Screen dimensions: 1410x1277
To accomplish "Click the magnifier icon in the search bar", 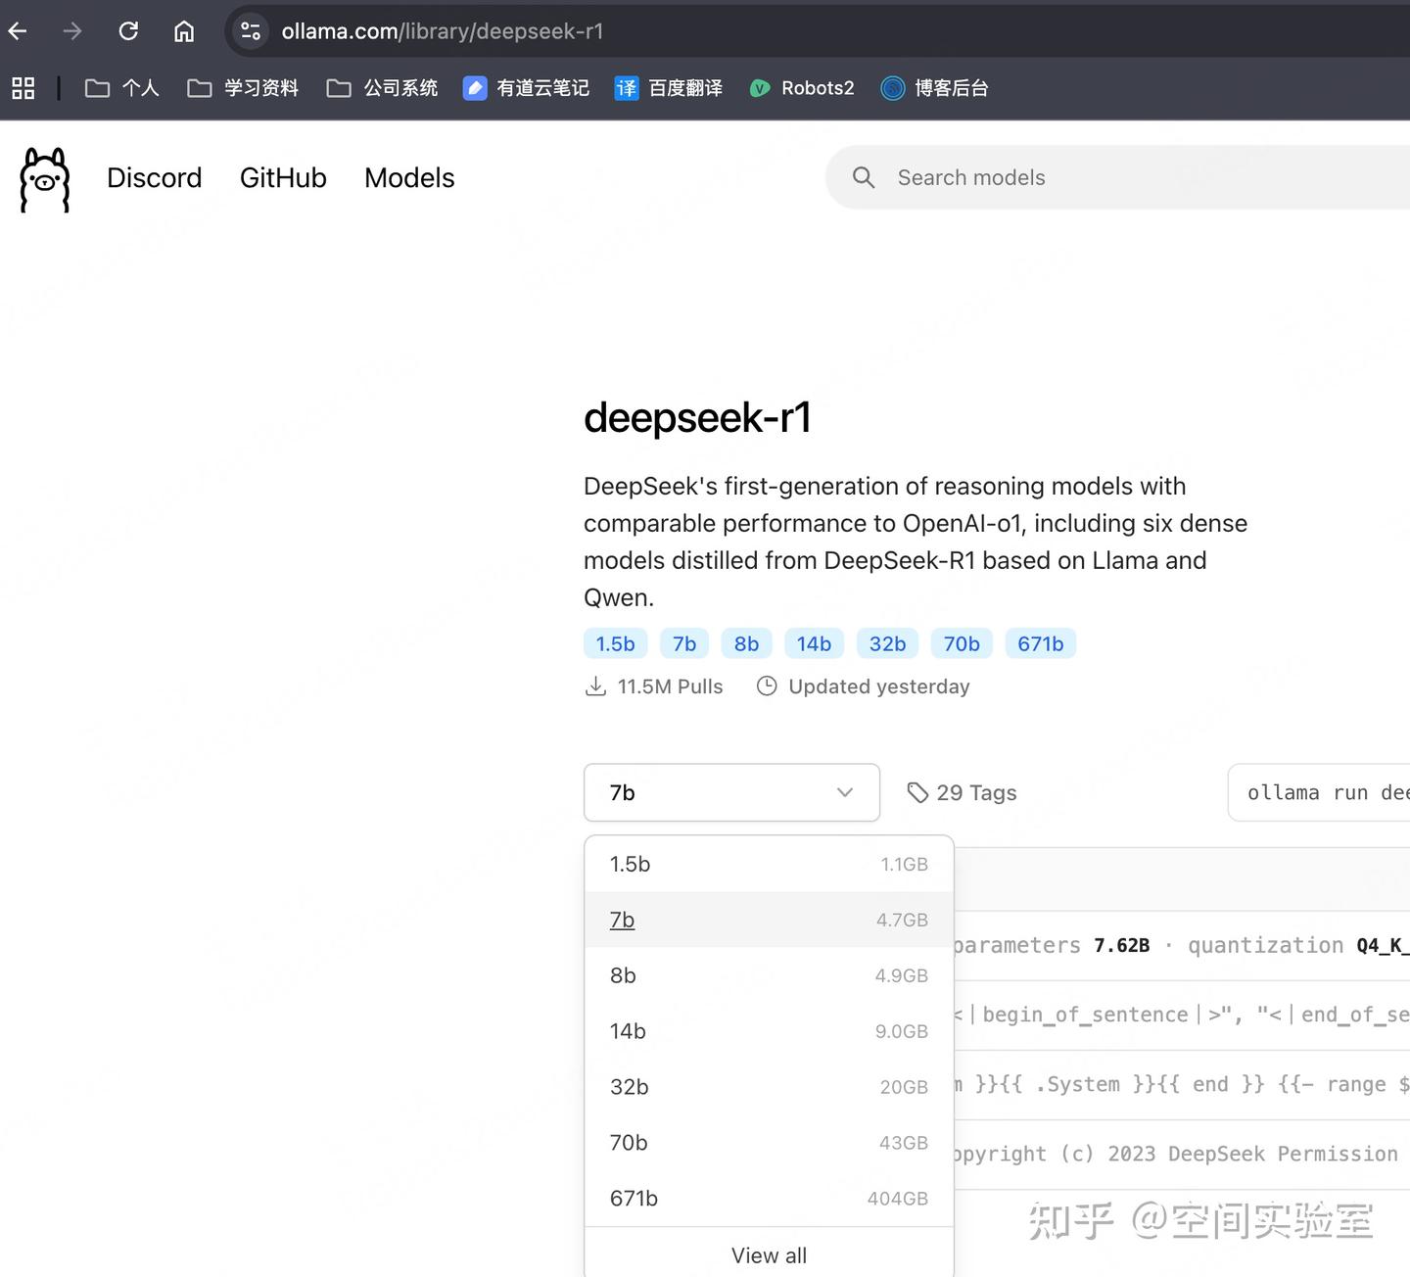I will click(x=863, y=177).
